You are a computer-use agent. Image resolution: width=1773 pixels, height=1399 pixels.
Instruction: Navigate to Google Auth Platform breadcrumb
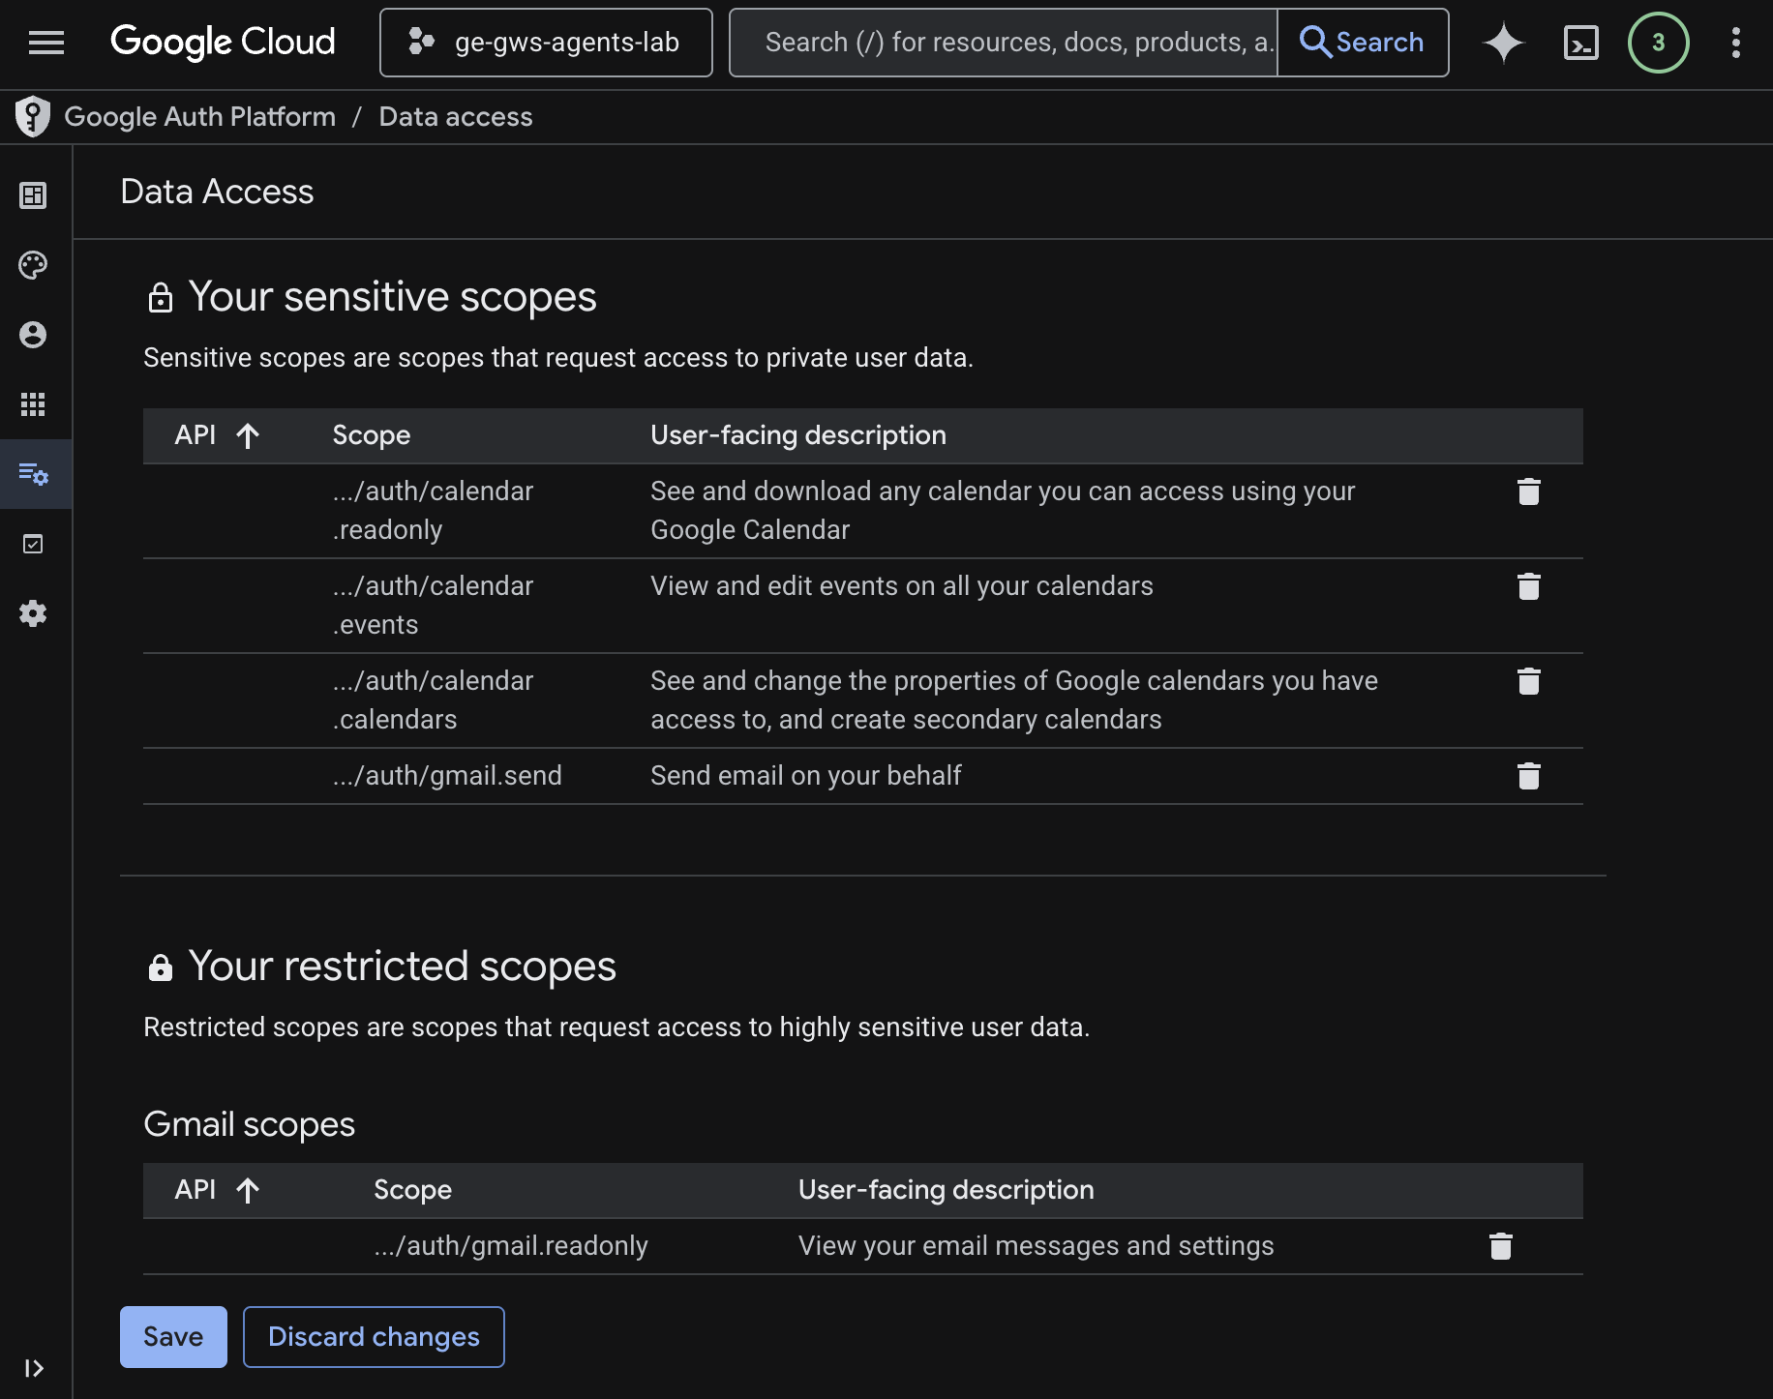pyautogui.click(x=199, y=117)
